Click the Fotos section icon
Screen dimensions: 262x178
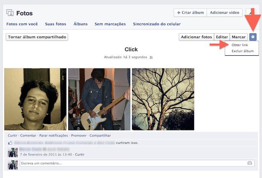10,13
